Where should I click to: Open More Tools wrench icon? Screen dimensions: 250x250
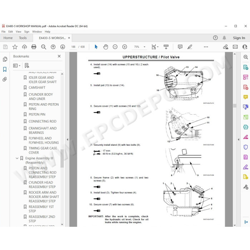[246, 187]
